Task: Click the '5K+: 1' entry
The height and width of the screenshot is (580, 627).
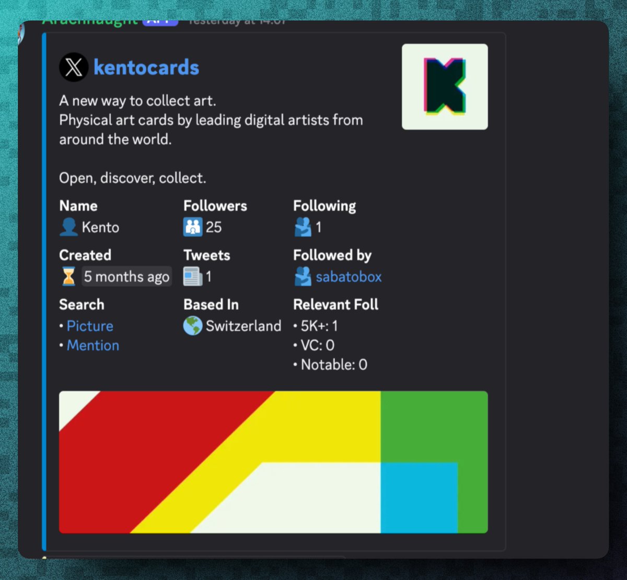Action: [319, 326]
